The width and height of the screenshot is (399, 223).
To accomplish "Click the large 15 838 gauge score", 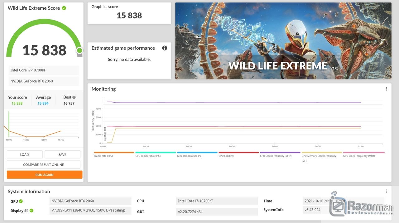I will pyautogui.click(x=44, y=50).
